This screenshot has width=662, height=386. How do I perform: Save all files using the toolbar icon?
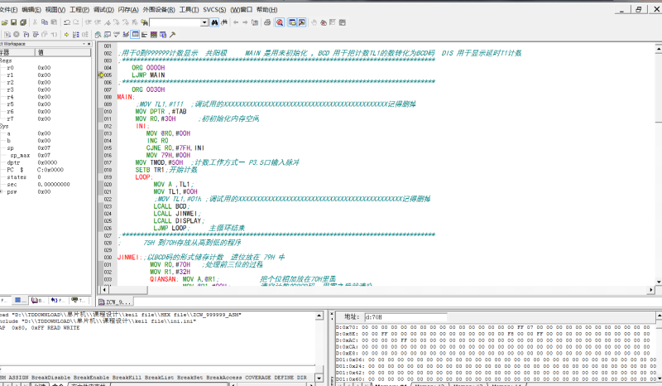tap(23, 22)
